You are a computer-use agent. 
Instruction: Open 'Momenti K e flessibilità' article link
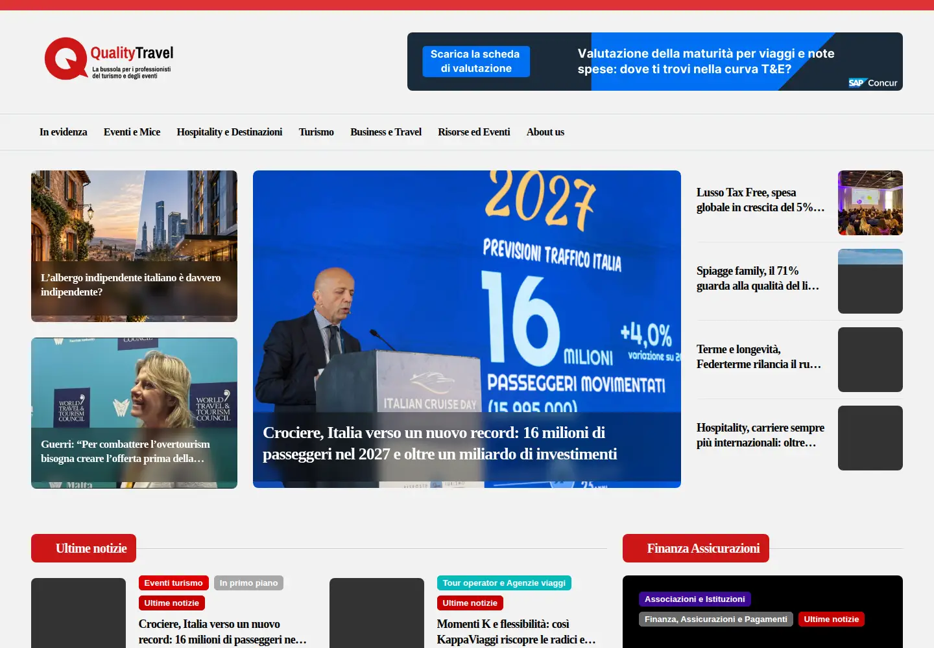[x=516, y=632]
